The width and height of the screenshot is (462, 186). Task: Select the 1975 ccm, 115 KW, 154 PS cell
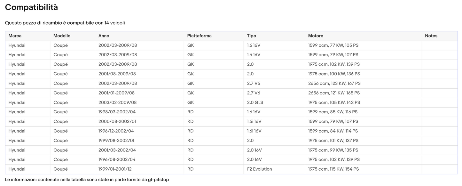(x=333, y=169)
